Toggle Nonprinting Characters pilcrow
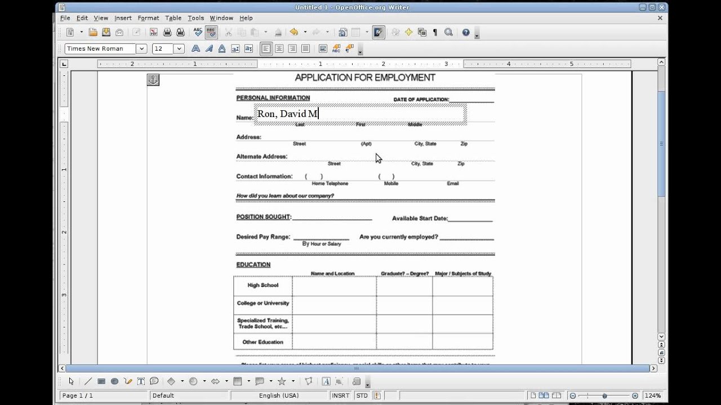Image resolution: width=721 pixels, height=405 pixels. 435,33
